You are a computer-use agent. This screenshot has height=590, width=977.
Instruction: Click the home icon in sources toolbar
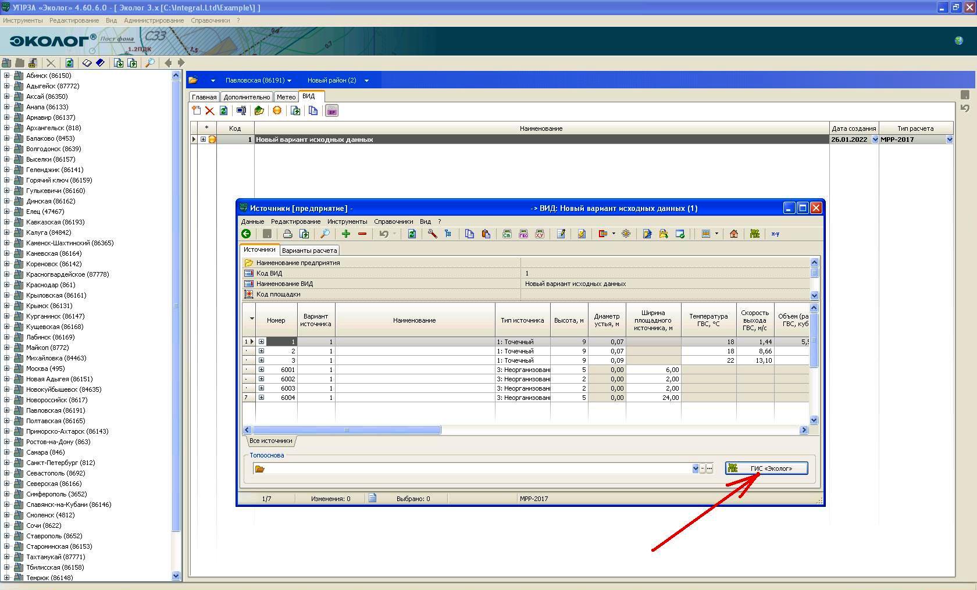point(734,234)
